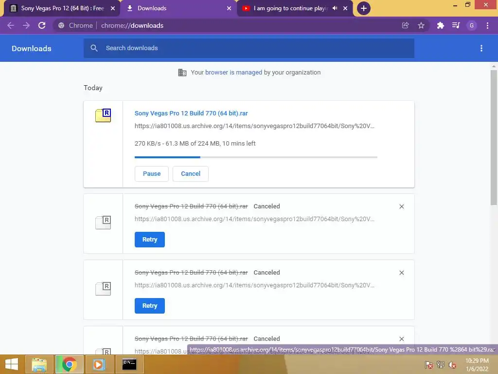
Task: Open the active Sony Vegas Pro 12 Build 770 .rar link
Action: point(191,113)
